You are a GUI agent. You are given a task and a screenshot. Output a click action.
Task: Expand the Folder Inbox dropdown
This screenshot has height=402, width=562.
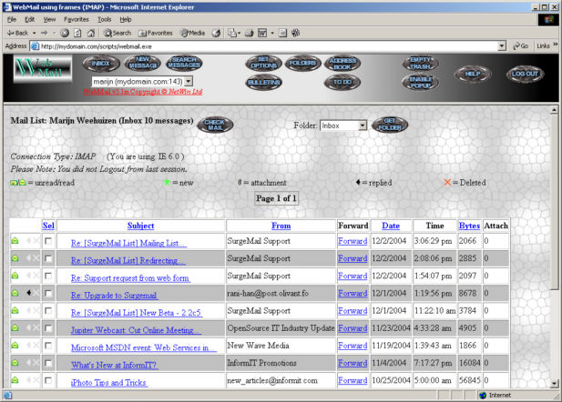(362, 126)
